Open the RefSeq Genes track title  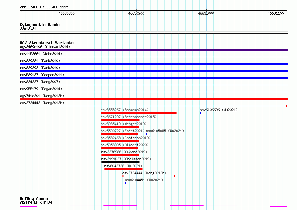click(34, 199)
